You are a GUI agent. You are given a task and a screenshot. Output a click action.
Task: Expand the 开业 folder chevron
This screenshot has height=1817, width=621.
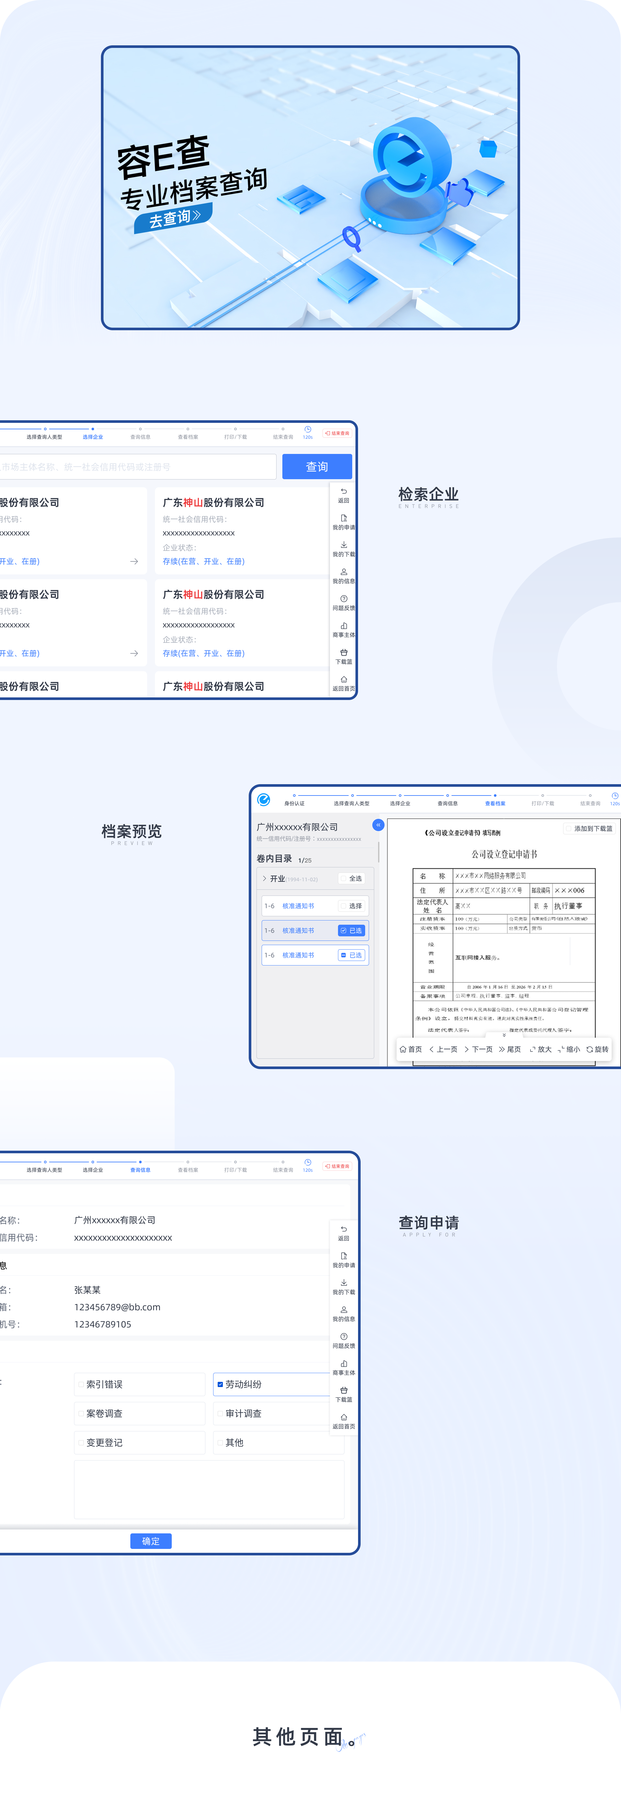pos(264,878)
